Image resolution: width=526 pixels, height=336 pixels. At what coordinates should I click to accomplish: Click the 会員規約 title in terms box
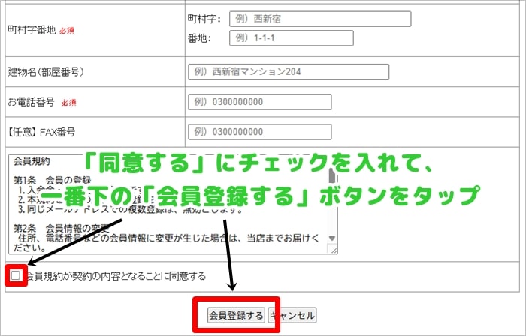pyautogui.click(x=32, y=161)
